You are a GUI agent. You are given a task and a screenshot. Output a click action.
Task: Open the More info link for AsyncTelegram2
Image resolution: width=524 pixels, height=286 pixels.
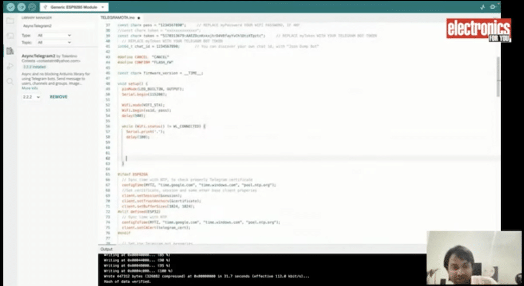(30, 88)
